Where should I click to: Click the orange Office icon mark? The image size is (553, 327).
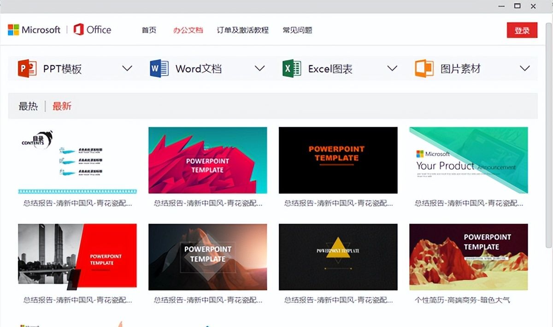[x=77, y=29]
